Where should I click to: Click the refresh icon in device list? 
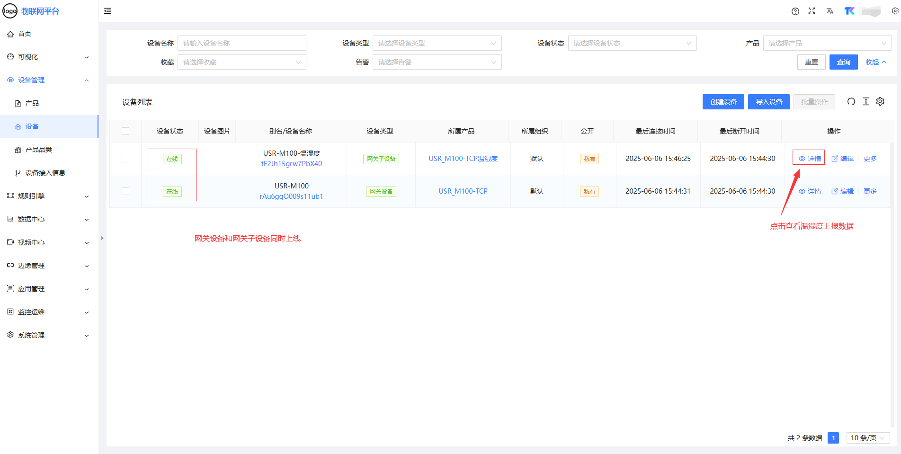pyautogui.click(x=851, y=102)
